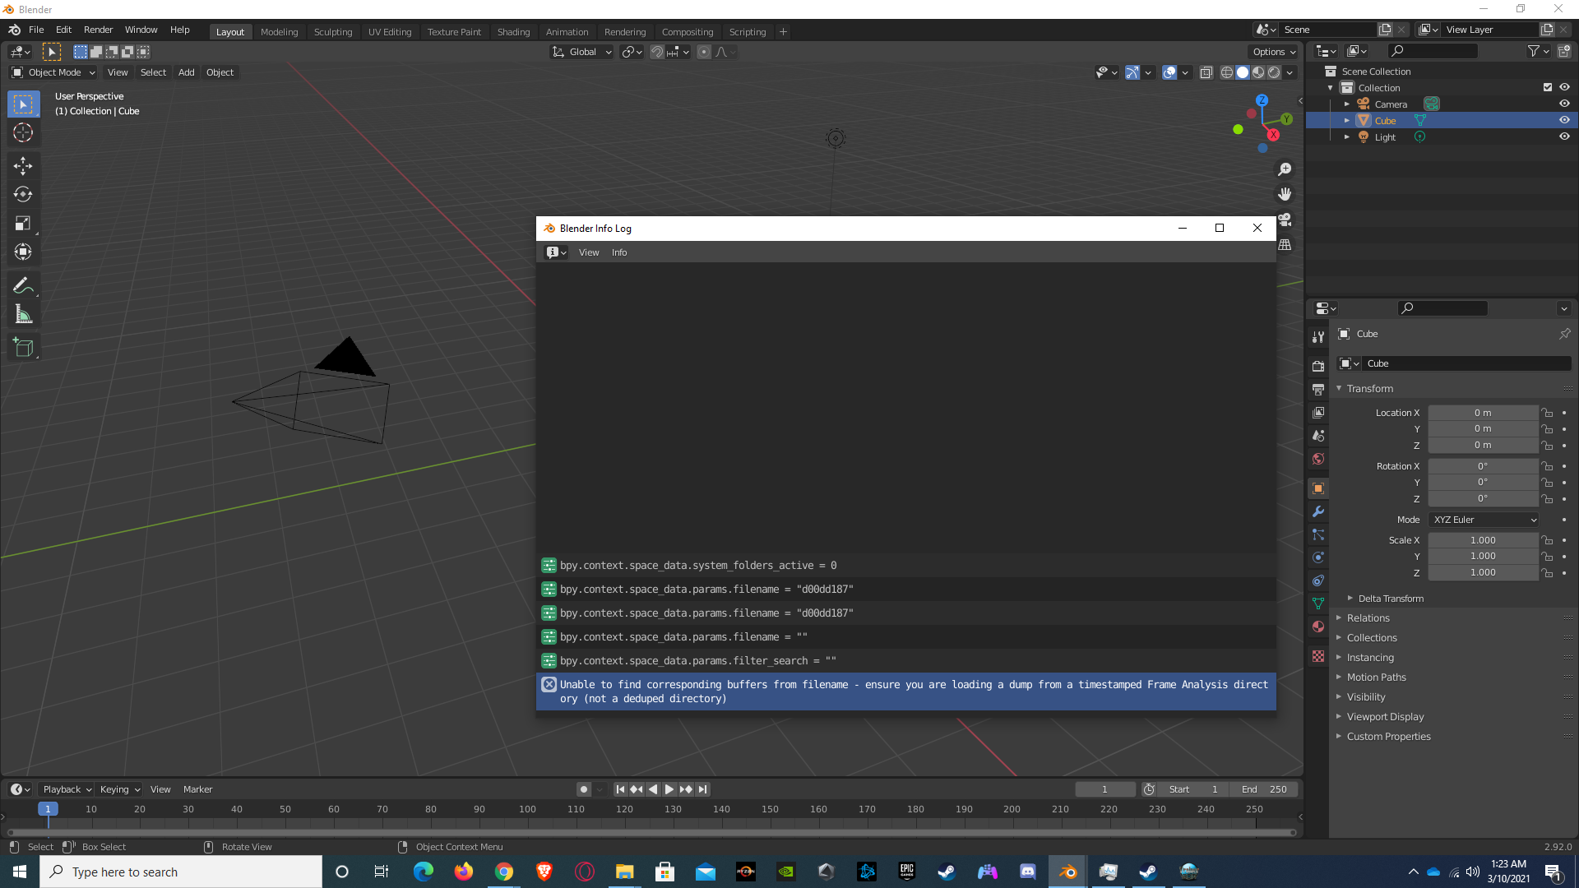
Task: Expand the Viewport Display panel
Action: click(x=1385, y=717)
